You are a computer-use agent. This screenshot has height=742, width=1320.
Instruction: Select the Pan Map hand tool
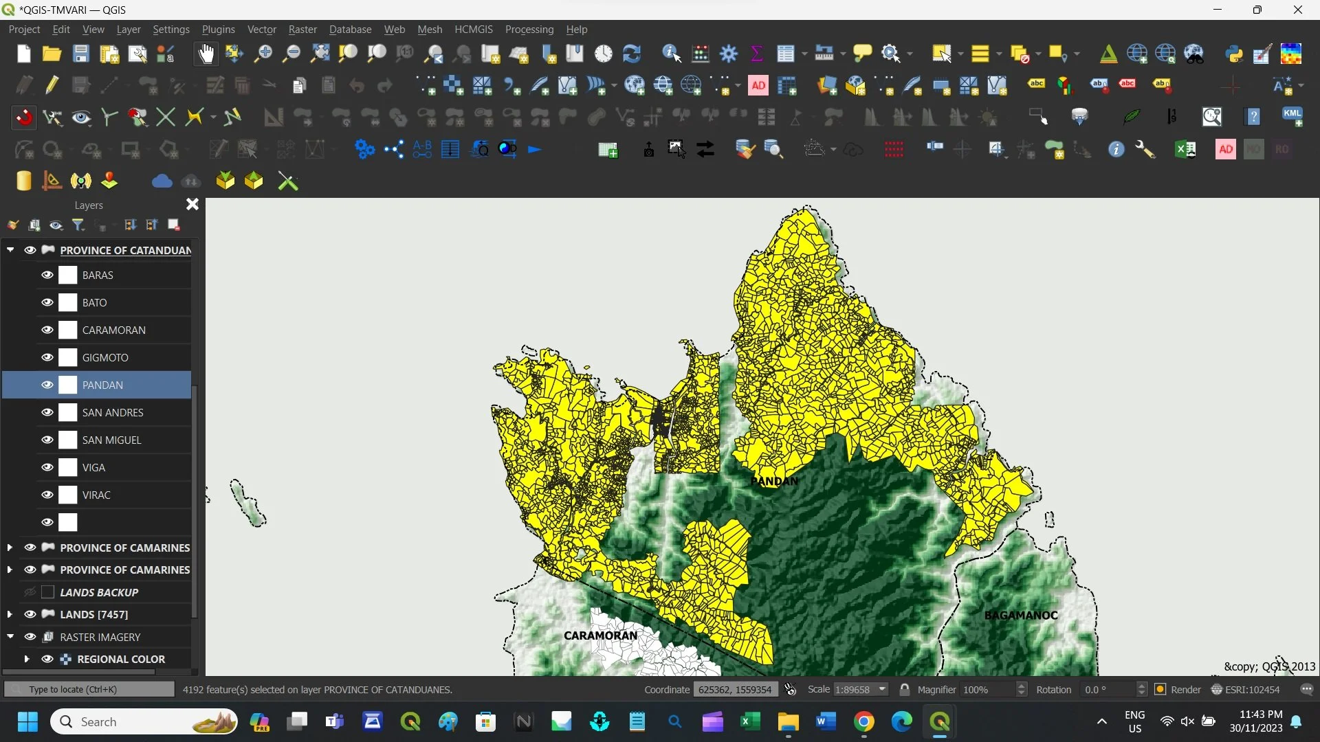click(x=206, y=54)
